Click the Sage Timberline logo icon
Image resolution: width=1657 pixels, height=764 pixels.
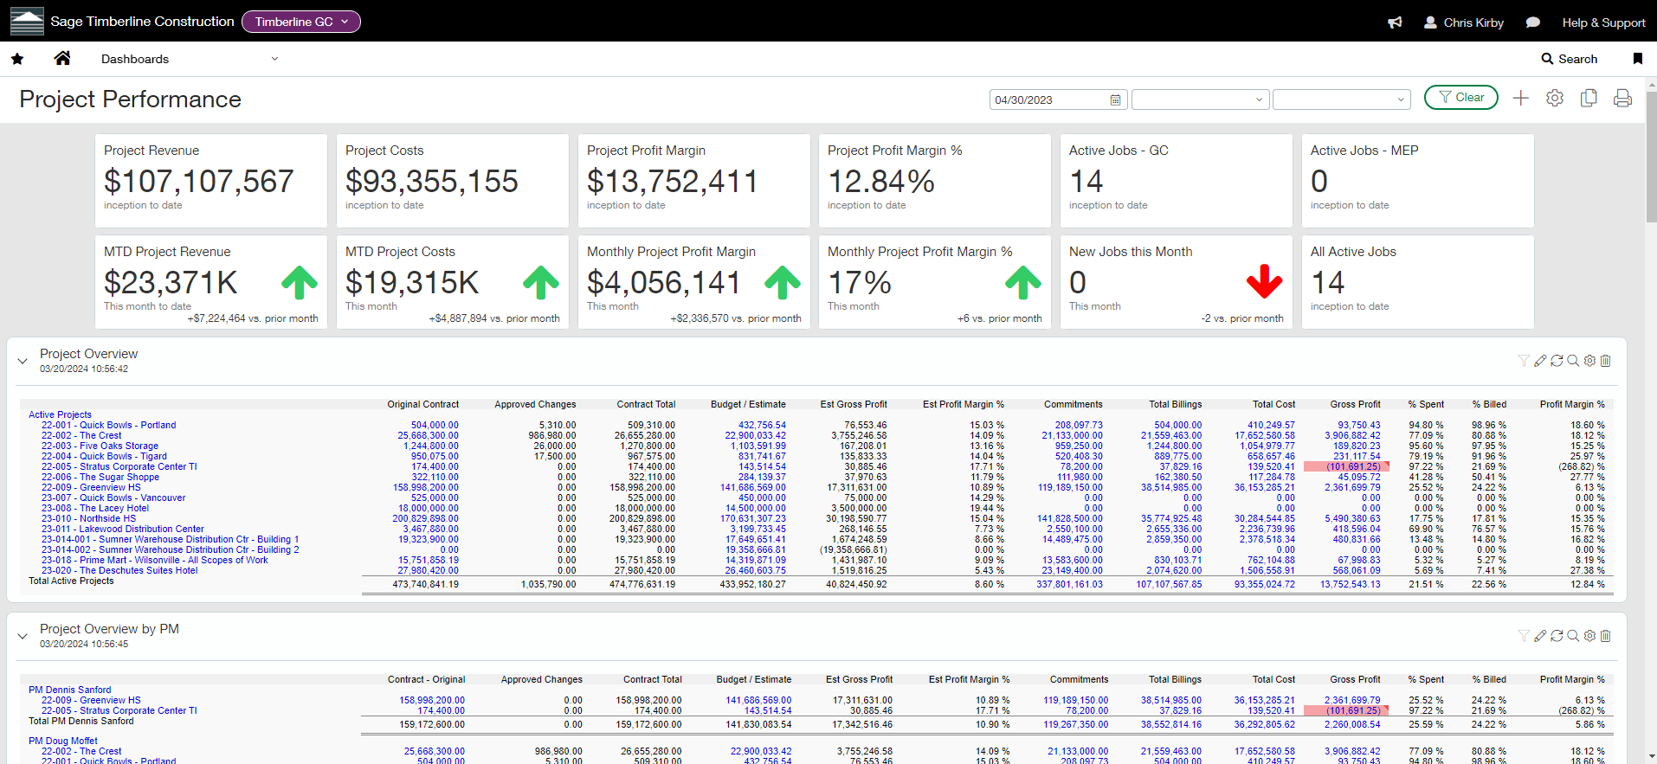27,22
